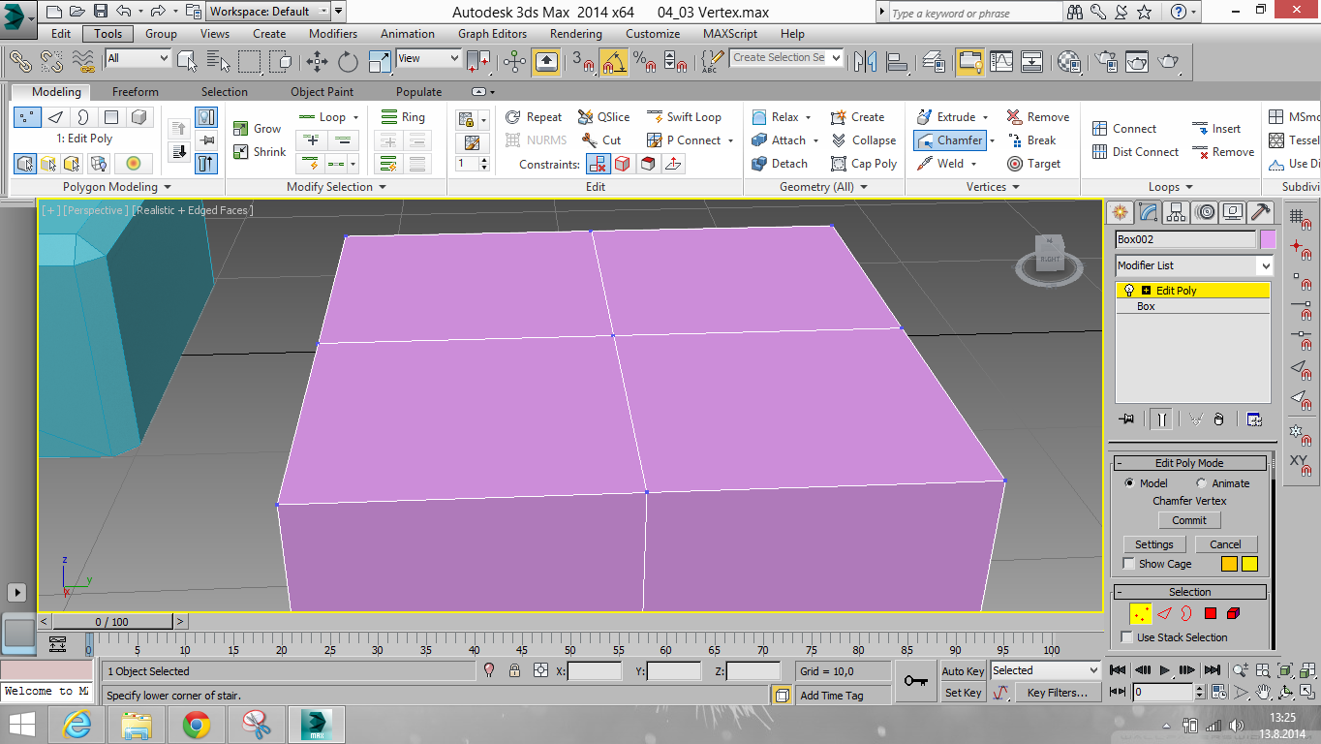Enable the Show Cage checkbox
1321x744 pixels.
[x=1127, y=563]
